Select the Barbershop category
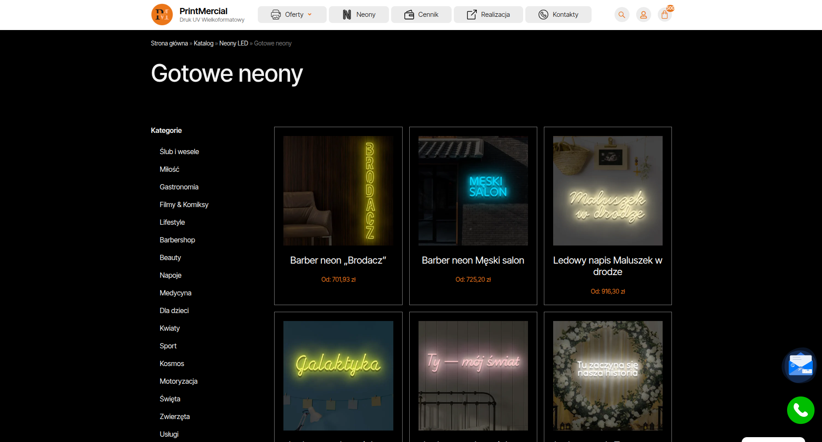The image size is (822, 442). coord(177,240)
